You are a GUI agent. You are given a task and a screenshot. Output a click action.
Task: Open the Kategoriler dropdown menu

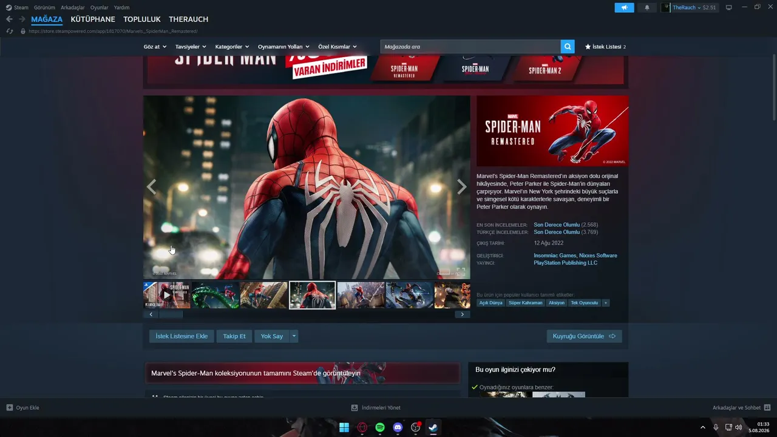point(232,47)
